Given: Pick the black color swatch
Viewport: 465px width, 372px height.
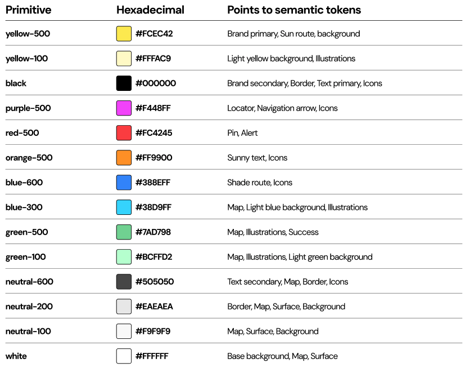Looking at the screenshot, I should click(124, 83).
